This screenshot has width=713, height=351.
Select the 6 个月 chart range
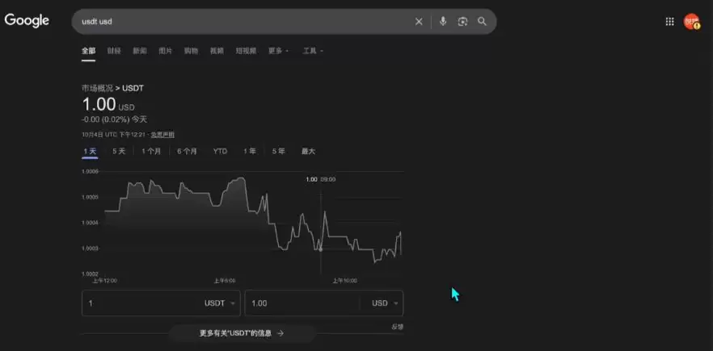[187, 151]
